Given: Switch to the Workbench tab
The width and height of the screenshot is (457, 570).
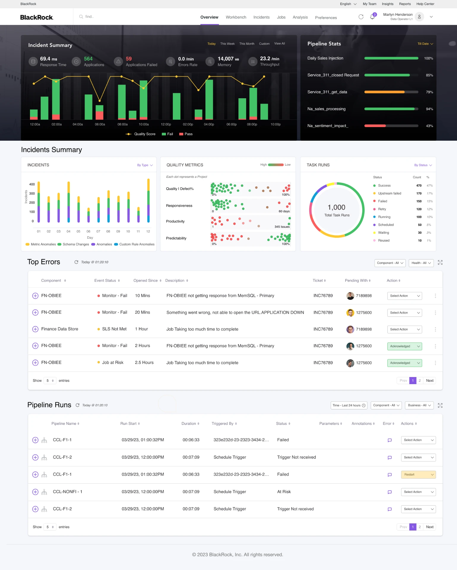Looking at the screenshot, I should coord(236,18).
